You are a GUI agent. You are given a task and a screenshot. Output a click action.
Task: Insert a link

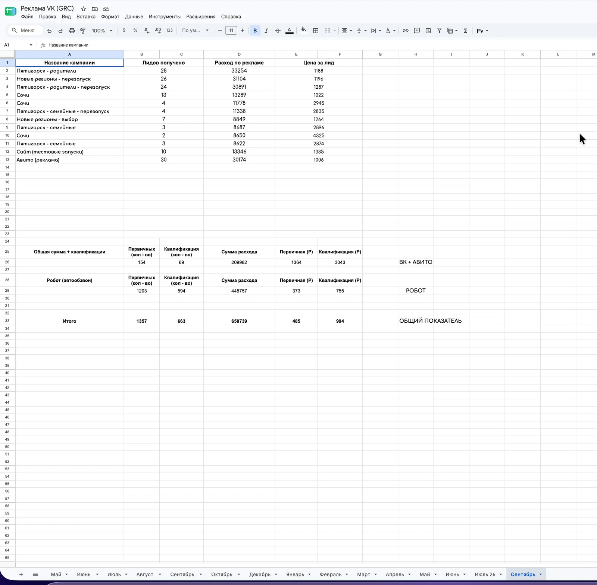406,31
